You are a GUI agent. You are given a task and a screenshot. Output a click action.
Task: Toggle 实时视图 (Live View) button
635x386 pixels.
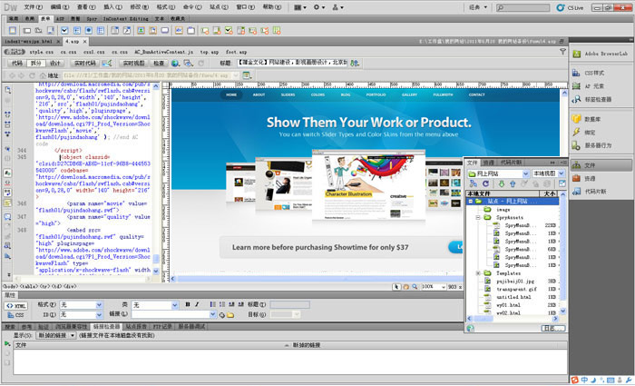coord(133,64)
